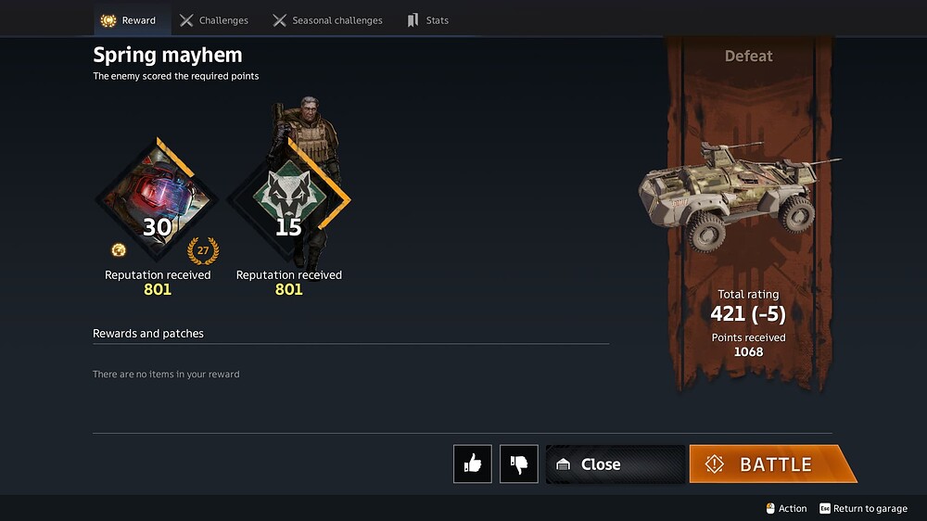Click the small gold coin icon
This screenshot has width=927, height=521.
pyautogui.click(x=119, y=250)
